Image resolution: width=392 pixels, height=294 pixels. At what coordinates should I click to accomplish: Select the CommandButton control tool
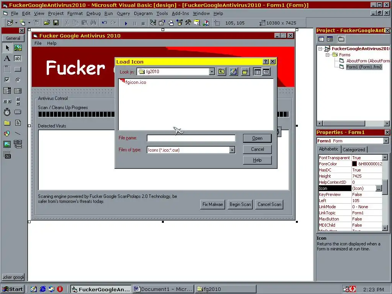pyautogui.click(x=18, y=69)
